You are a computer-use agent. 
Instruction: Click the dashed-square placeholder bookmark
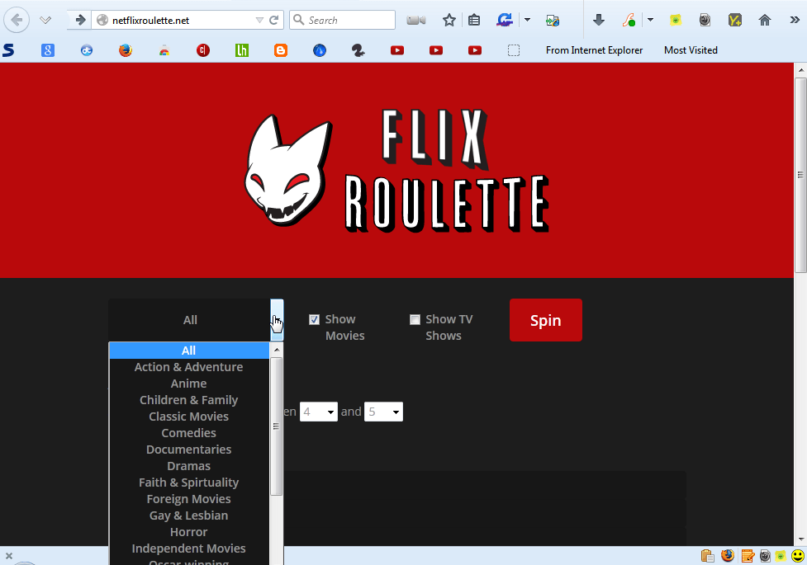coord(514,49)
